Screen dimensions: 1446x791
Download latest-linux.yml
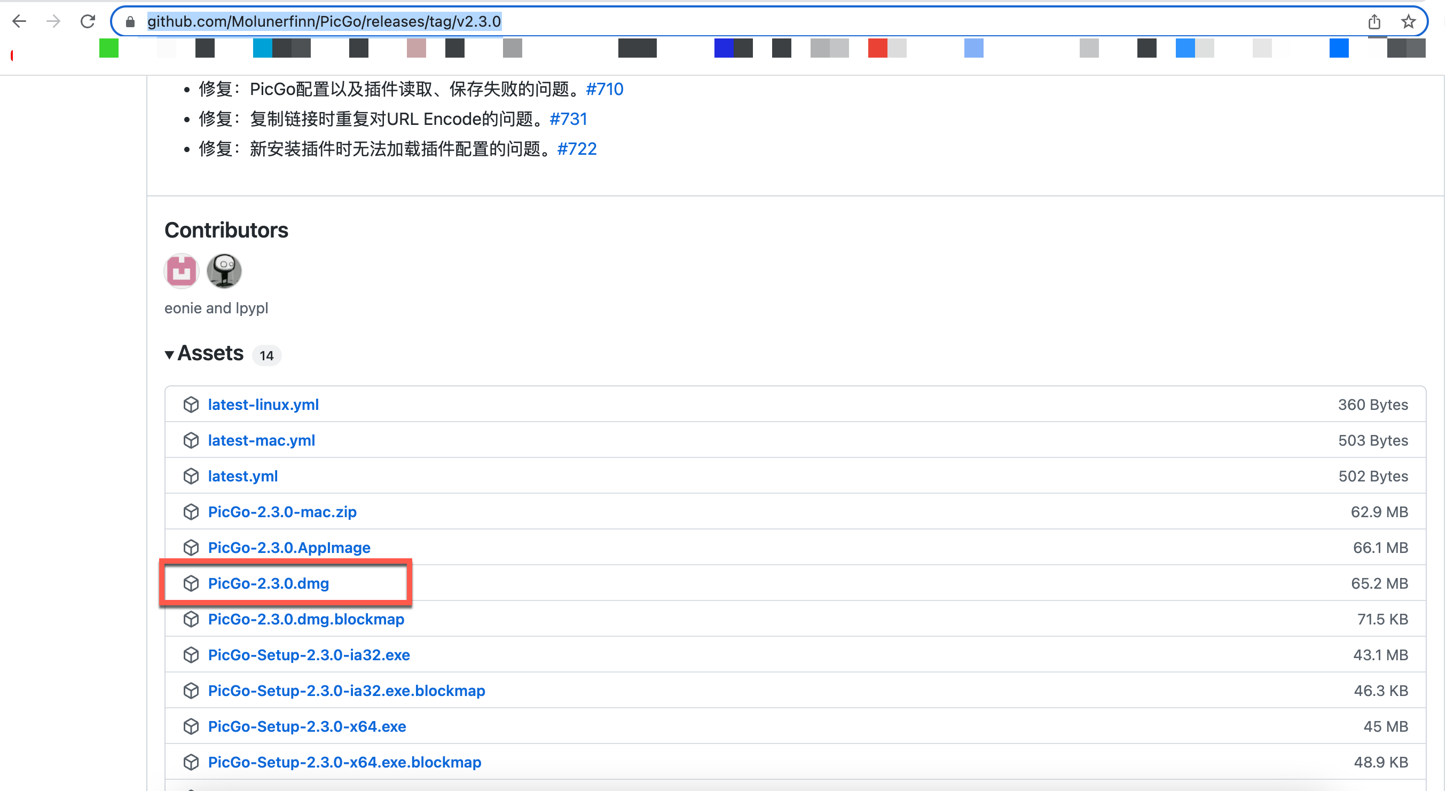263,405
